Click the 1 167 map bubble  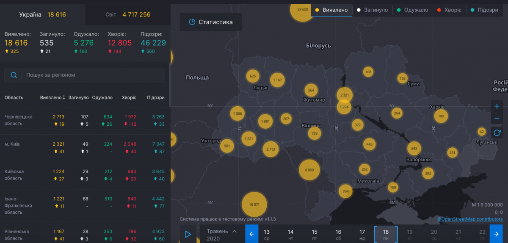(277, 80)
